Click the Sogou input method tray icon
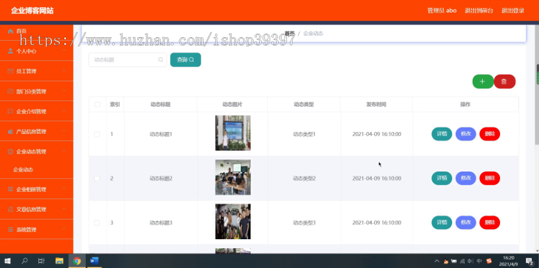 (489, 261)
